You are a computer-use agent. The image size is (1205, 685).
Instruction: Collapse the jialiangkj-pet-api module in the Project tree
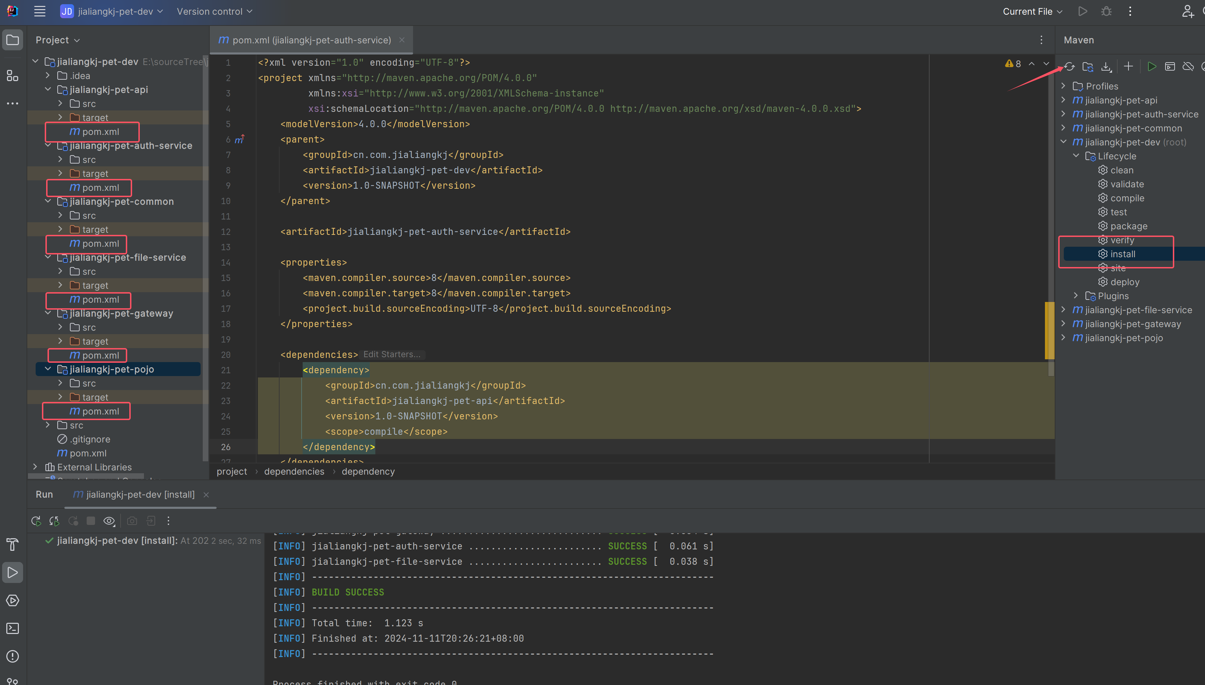pyautogui.click(x=48, y=89)
